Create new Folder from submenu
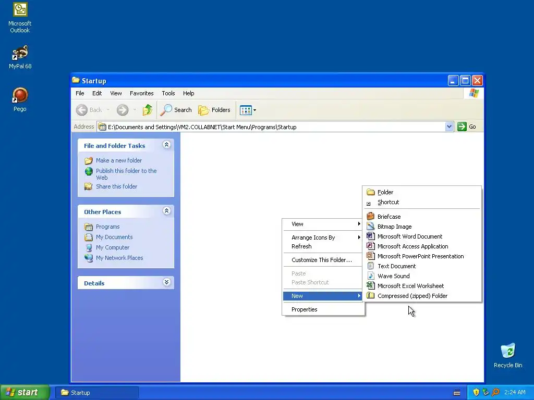This screenshot has width=534, height=400. tap(422, 192)
